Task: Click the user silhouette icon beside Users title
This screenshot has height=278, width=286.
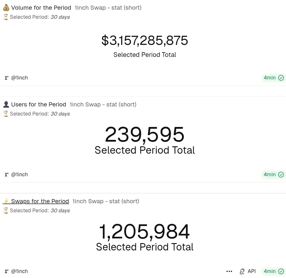Action: (6, 105)
